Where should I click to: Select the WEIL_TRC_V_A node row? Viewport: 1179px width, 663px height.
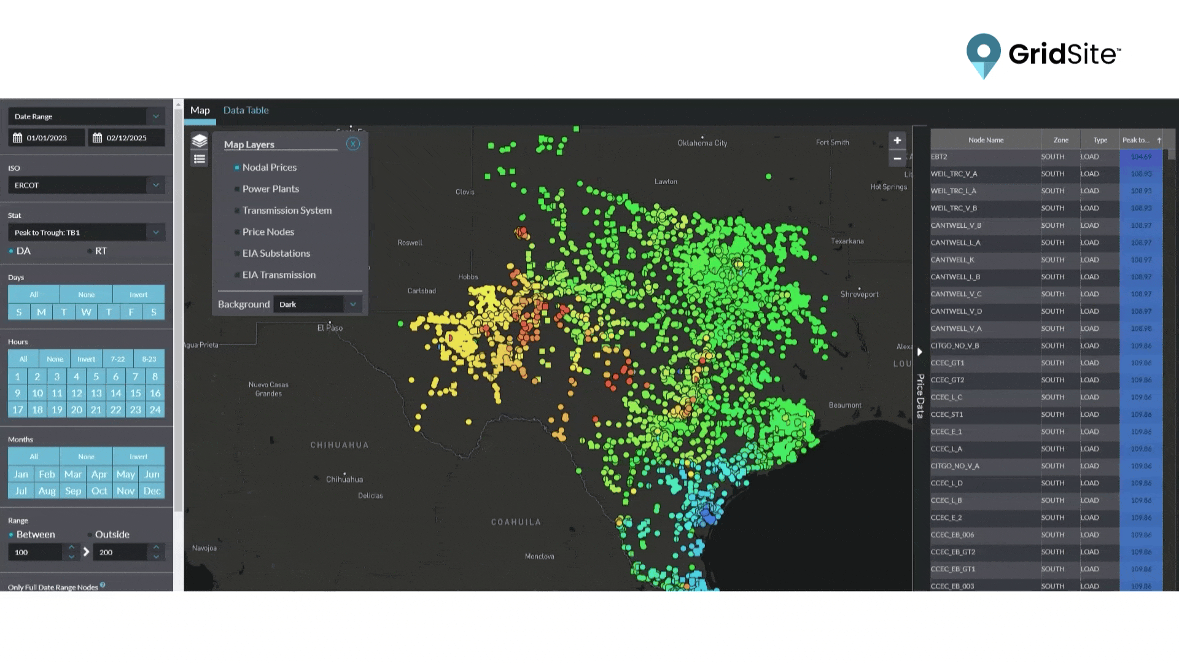[x=1046, y=174]
